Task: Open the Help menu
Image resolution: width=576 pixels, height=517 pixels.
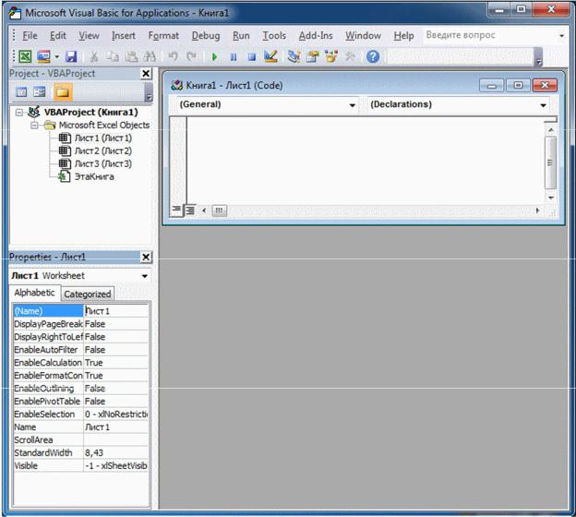Action: 403,36
